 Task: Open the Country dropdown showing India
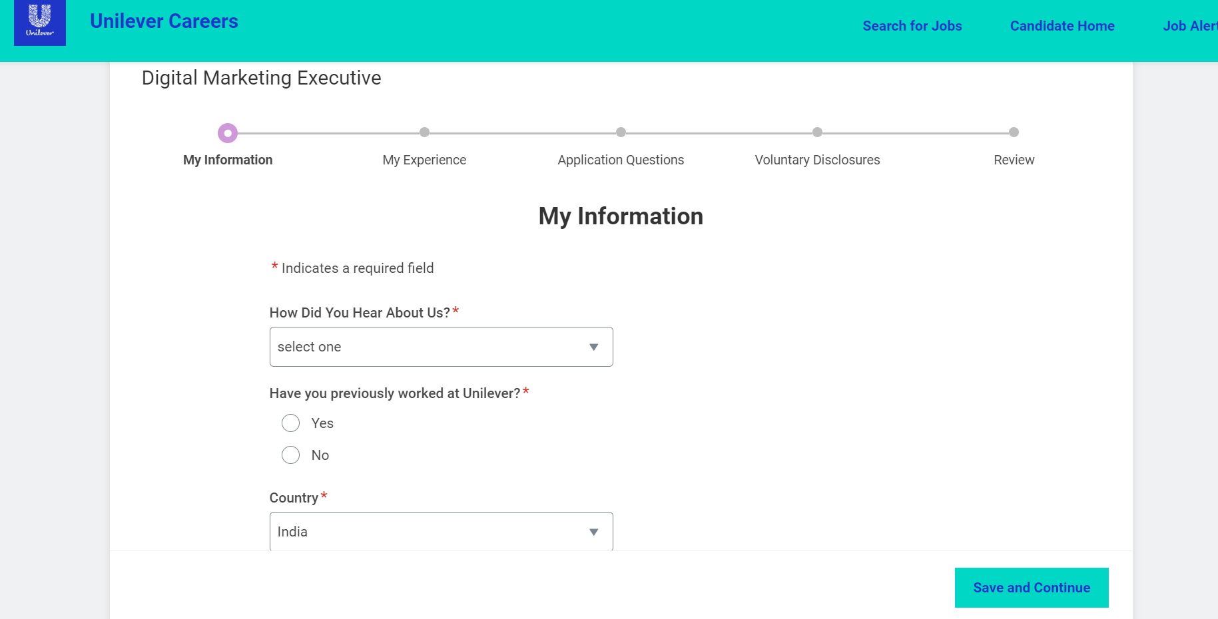click(441, 531)
